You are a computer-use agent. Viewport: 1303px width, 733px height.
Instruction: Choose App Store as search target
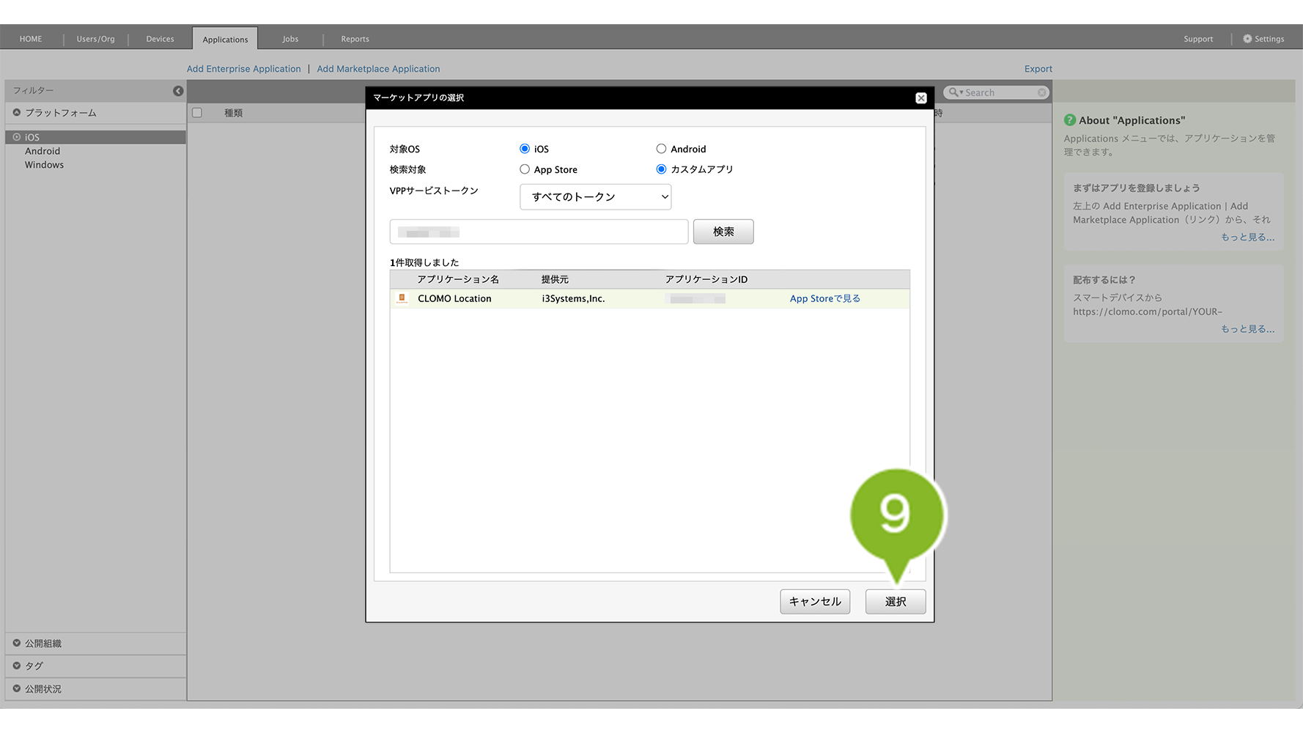point(525,169)
